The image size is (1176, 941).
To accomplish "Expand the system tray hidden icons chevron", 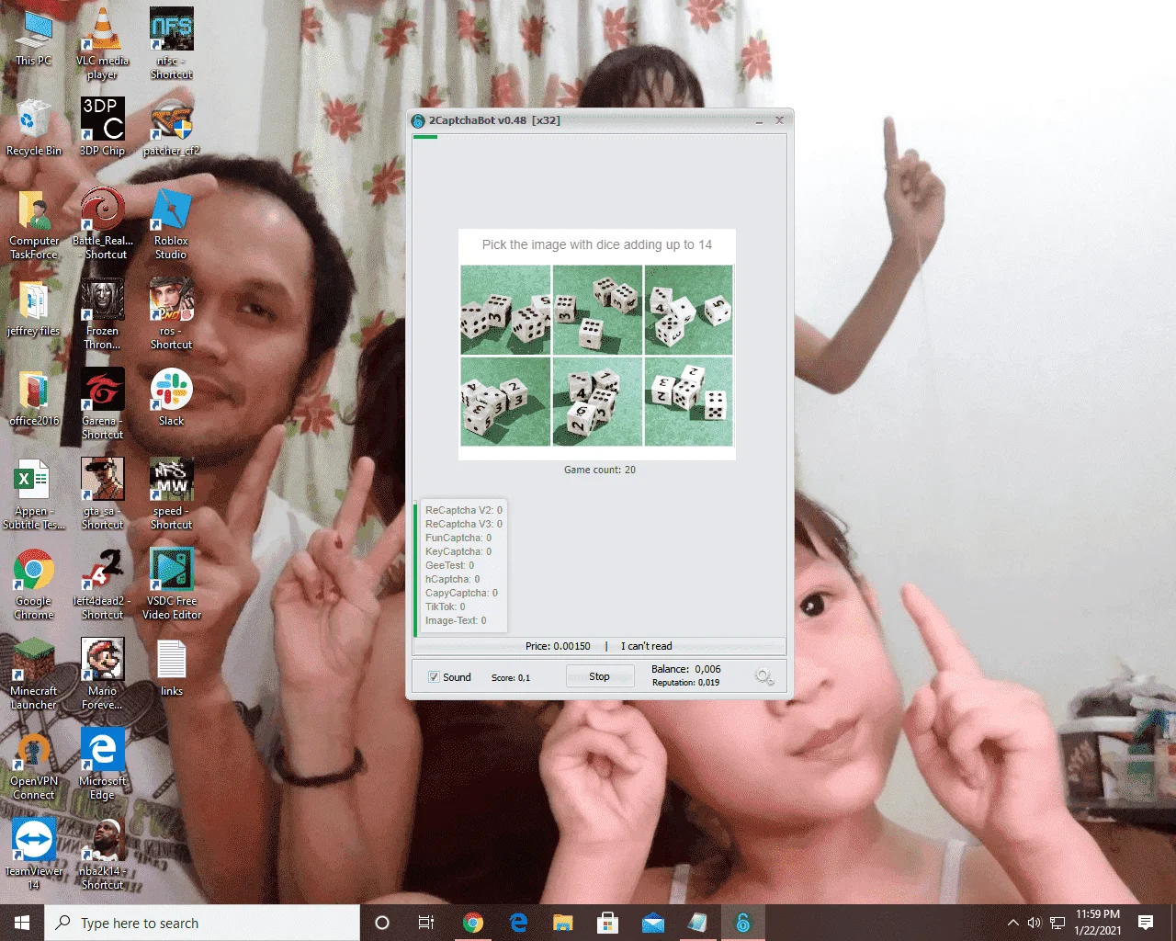I will tap(1012, 923).
